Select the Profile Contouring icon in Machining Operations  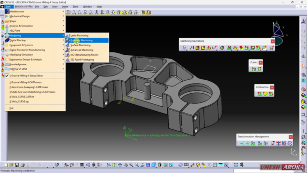(209, 48)
